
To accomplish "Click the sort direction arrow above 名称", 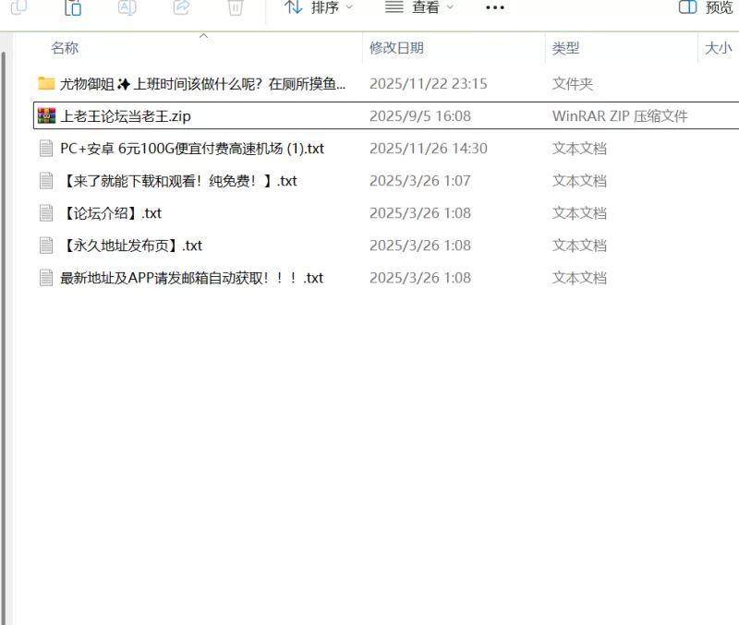I will [203, 36].
